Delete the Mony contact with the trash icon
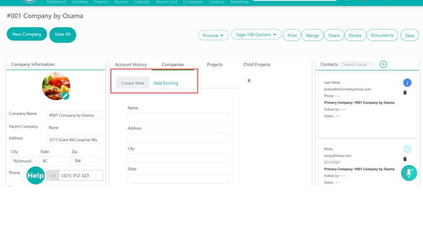Viewport: 423px width, 237px height. [x=405, y=159]
